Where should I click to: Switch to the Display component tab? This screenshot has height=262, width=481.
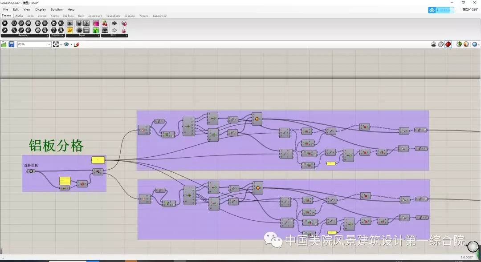pyautogui.click(x=130, y=16)
